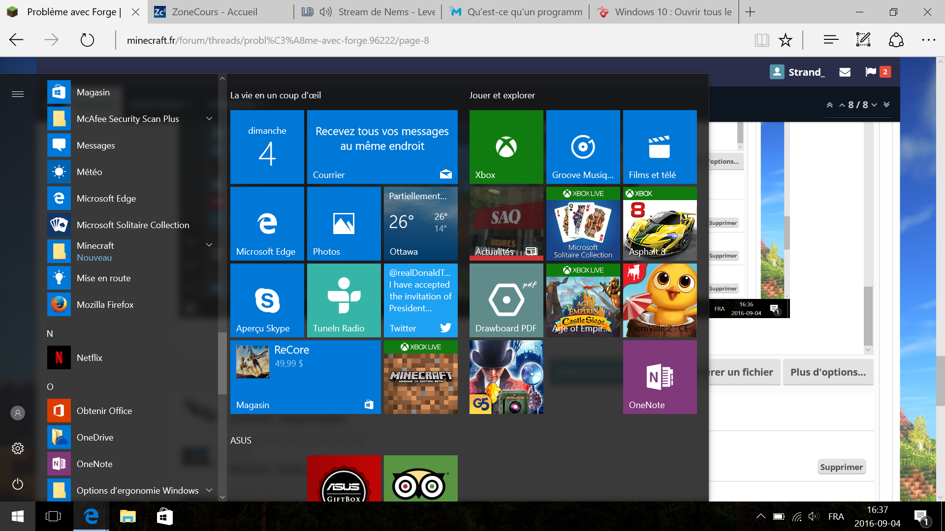Open Magasin in the app list
945x531 pixels.
131,92
